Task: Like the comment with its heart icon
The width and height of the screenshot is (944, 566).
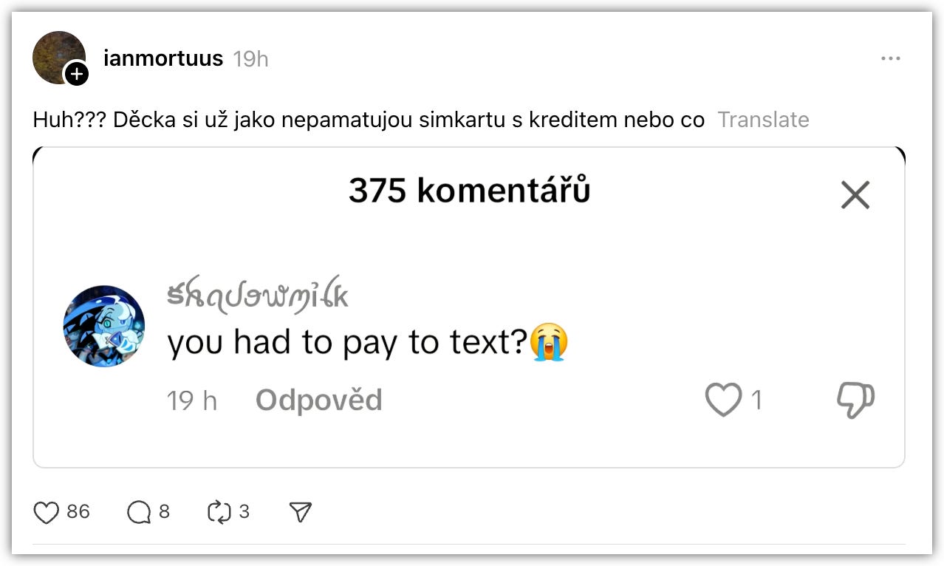Action: [723, 400]
